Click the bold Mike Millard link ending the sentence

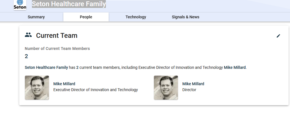pyautogui.click(x=235, y=67)
